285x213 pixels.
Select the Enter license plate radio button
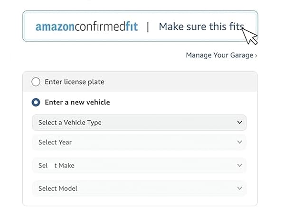click(36, 82)
